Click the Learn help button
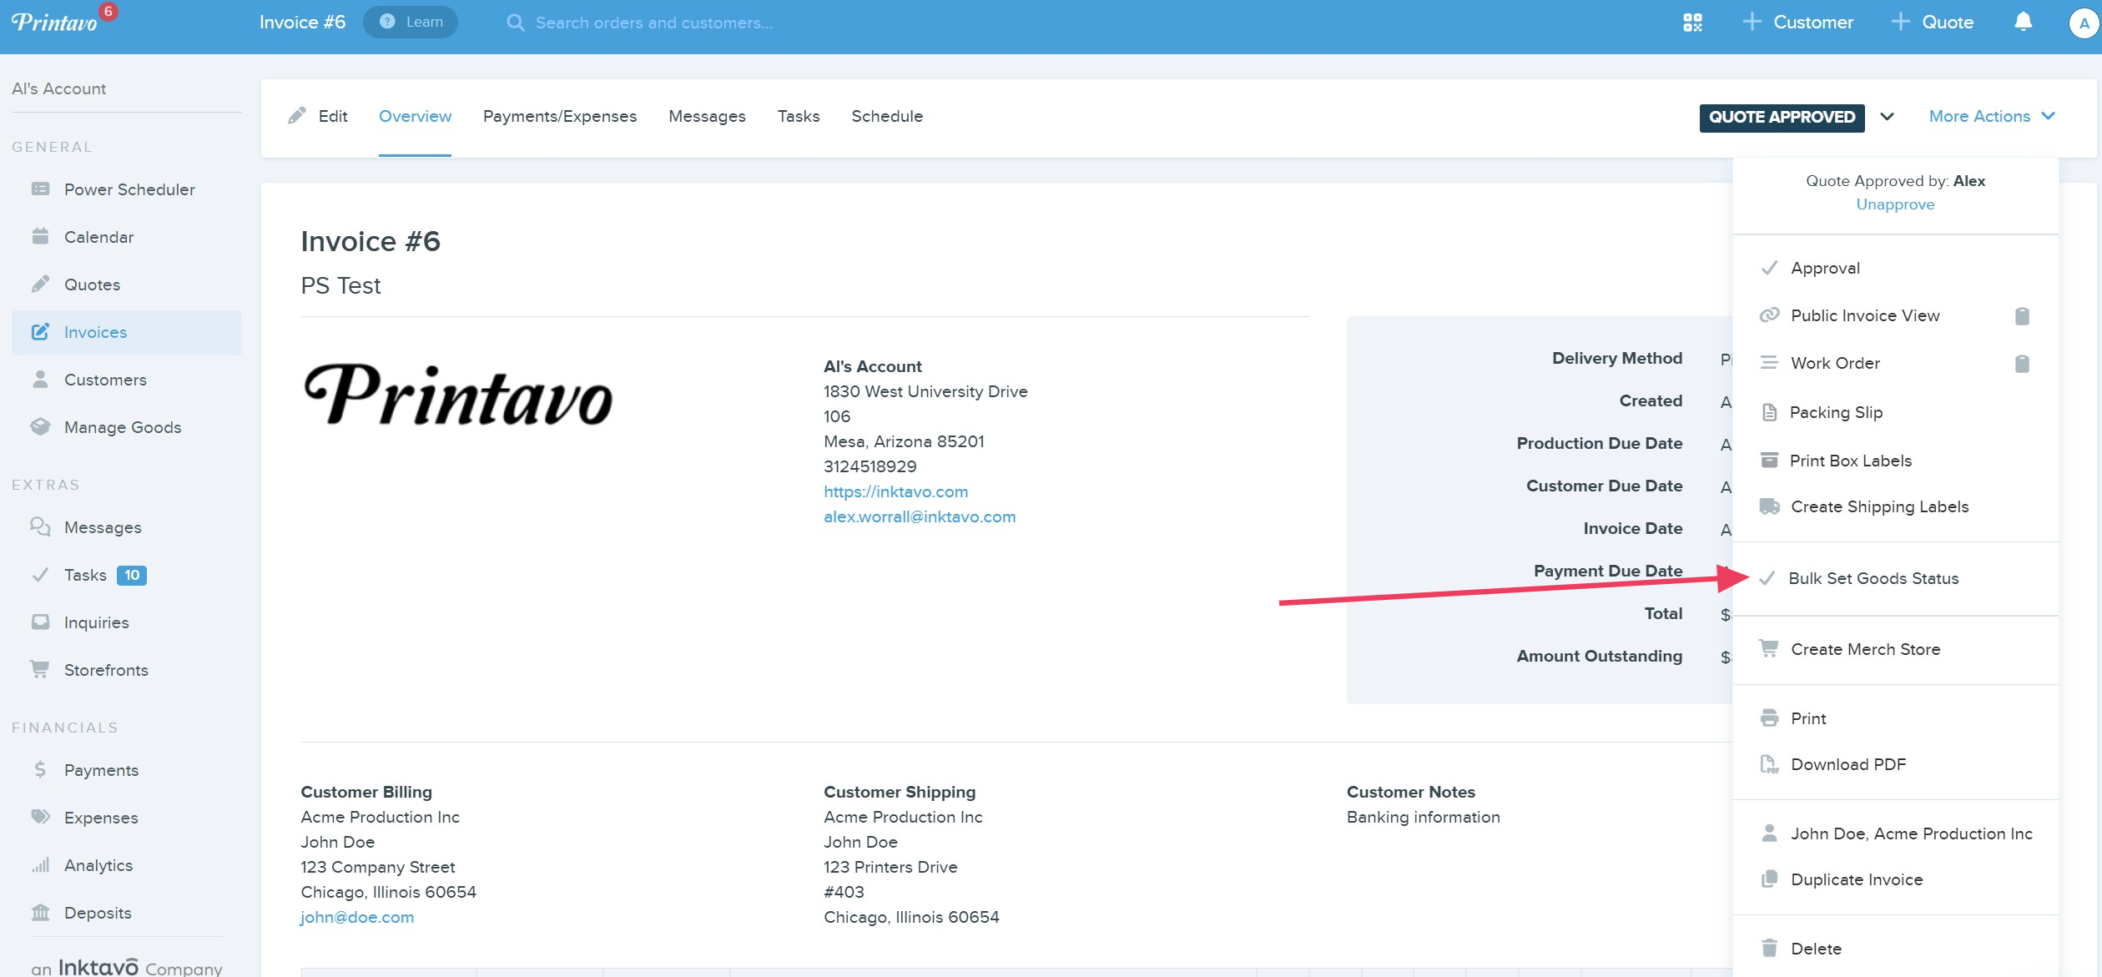Viewport: 2102px width, 977px height. coord(411,23)
